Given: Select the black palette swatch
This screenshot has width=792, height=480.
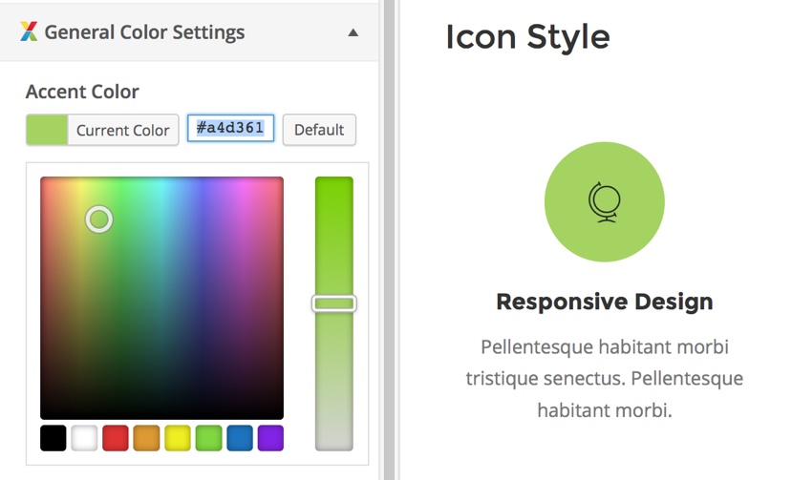Looking at the screenshot, I should 54,438.
